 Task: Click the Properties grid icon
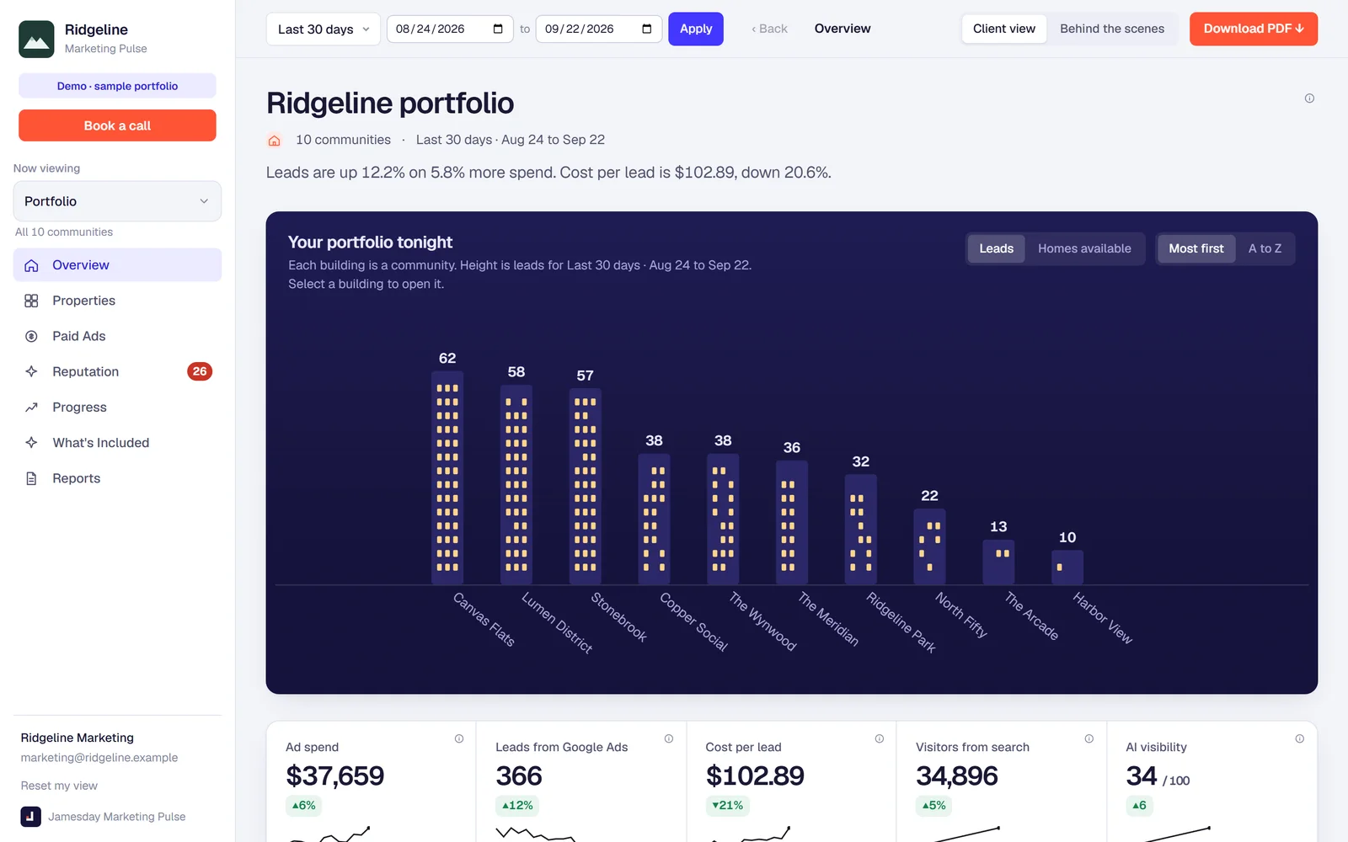coord(31,301)
